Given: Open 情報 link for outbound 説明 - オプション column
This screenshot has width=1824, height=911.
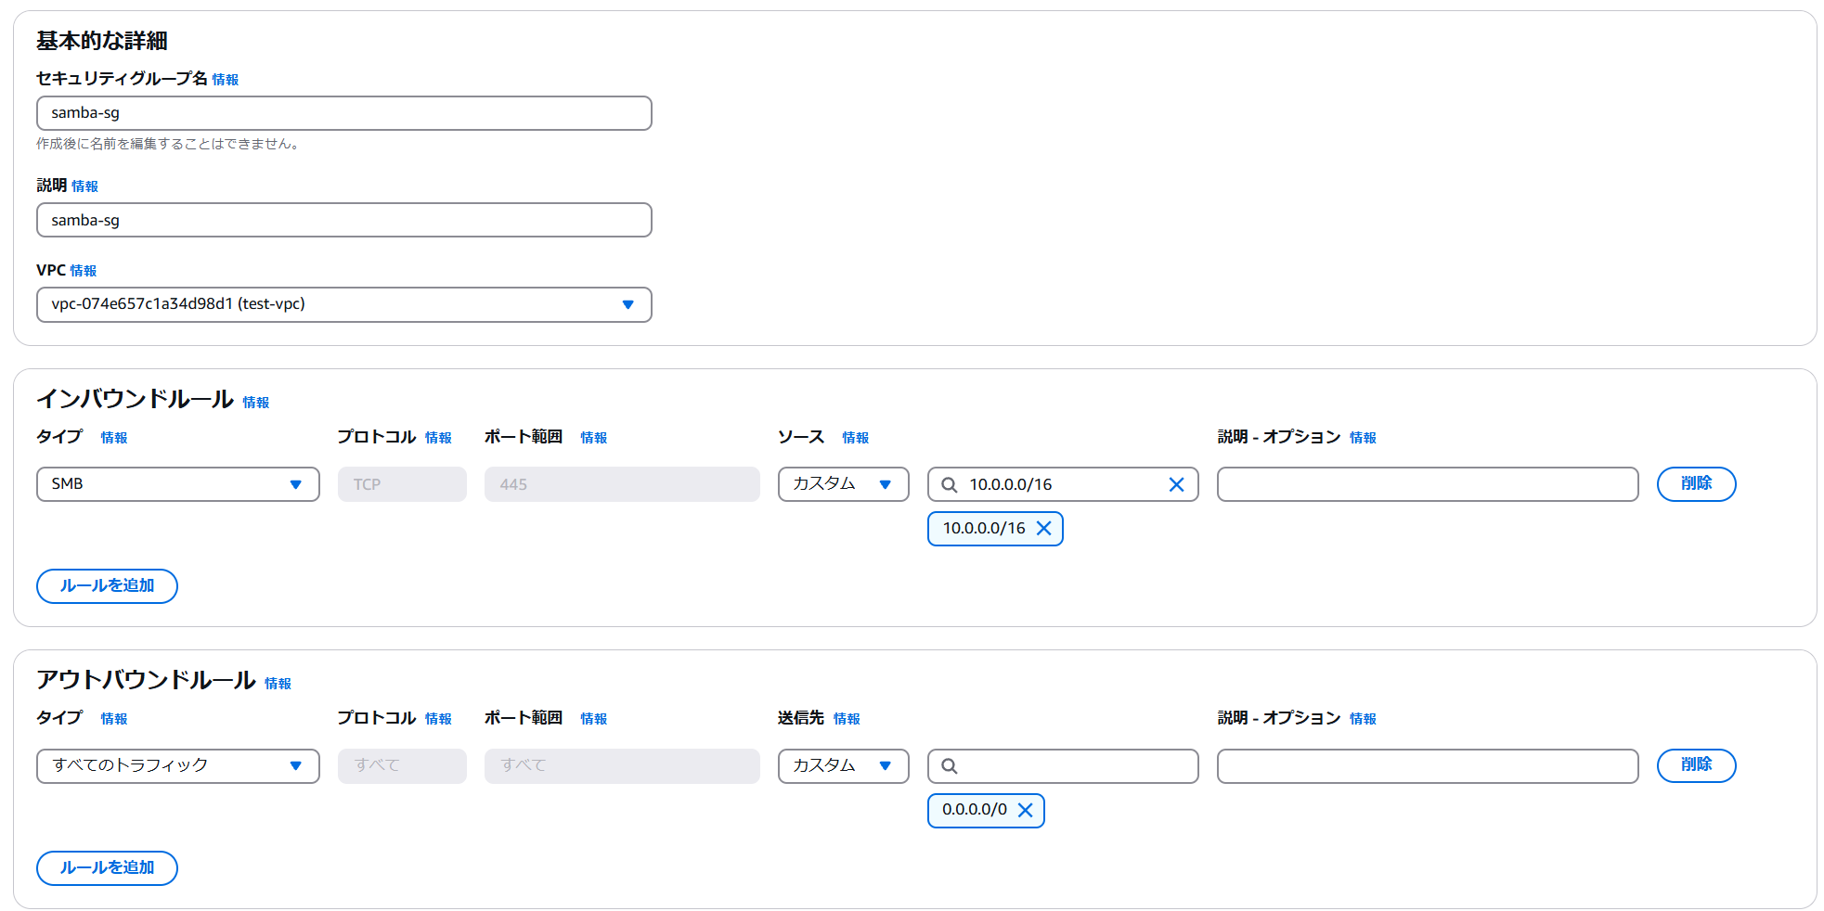Looking at the screenshot, I should (1363, 719).
